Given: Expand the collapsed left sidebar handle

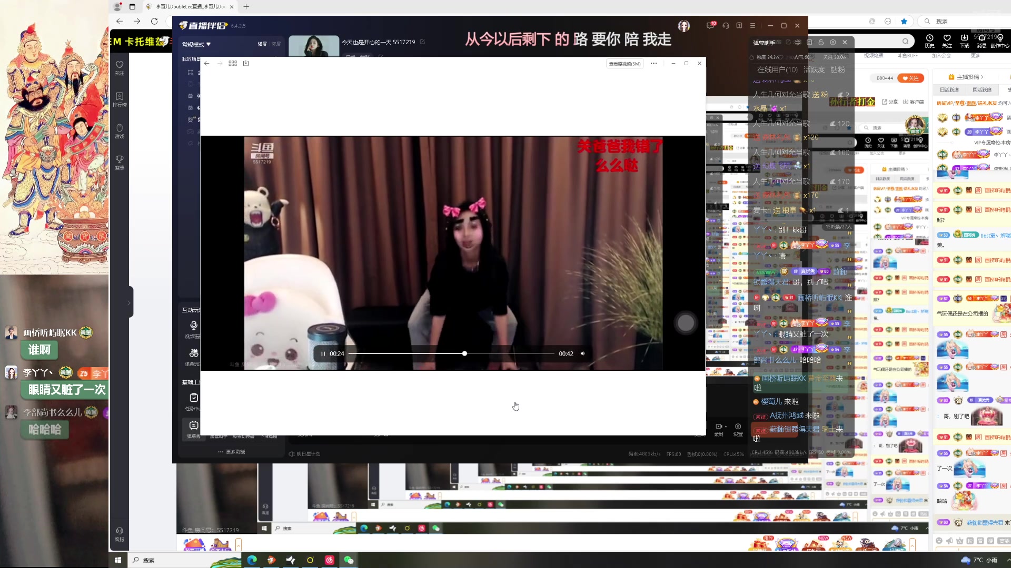Looking at the screenshot, I should coord(130,302).
